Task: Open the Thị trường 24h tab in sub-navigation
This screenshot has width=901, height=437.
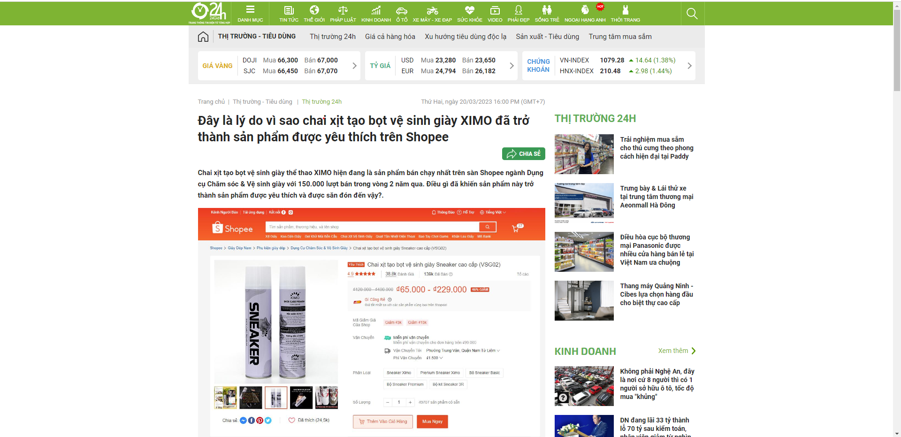Action: 333,37
